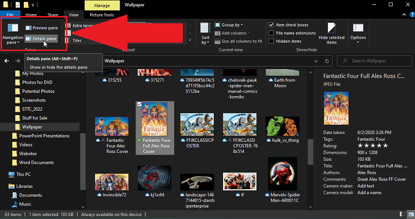Click Add a name for Camera model

[x=369, y=193]
